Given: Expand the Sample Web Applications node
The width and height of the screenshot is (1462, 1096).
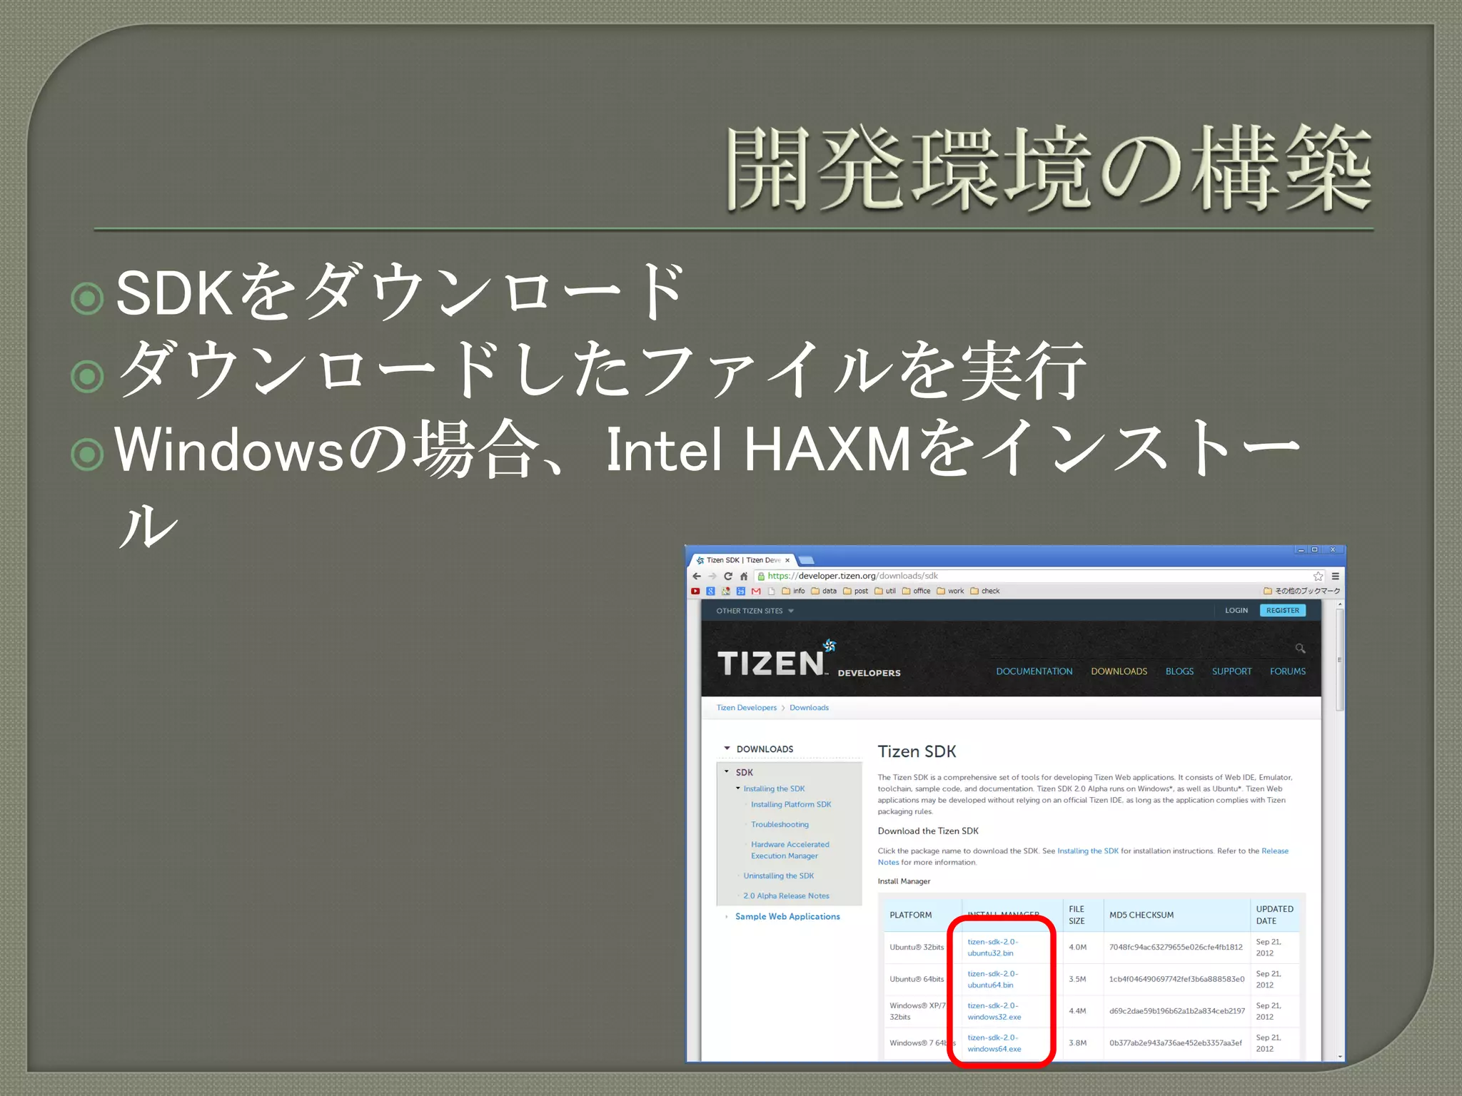Looking at the screenshot, I should [727, 917].
